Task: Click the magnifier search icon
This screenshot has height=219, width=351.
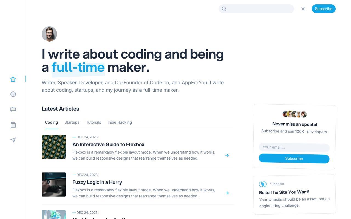Action: [224, 9]
